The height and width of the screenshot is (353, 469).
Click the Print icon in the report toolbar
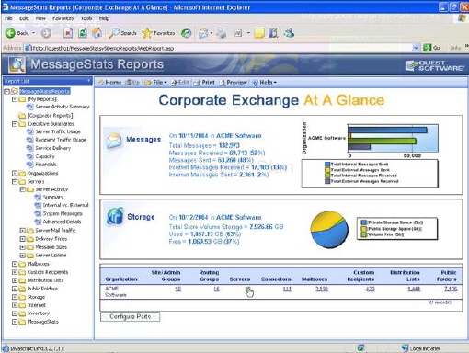204,83
